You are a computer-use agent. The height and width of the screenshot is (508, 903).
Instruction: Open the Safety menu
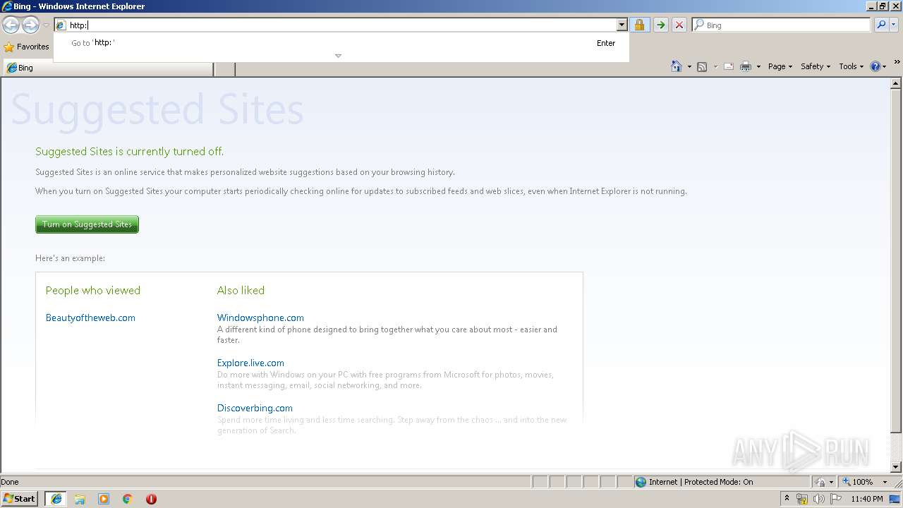pos(816,66)
